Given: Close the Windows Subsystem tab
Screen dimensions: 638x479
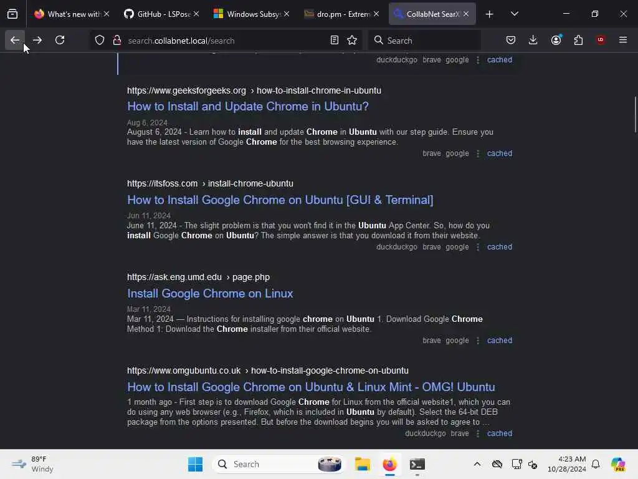Looking at the screenshot, I should (287, 14).
